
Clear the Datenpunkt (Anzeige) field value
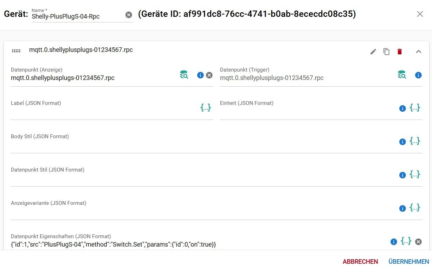point(209,75)
